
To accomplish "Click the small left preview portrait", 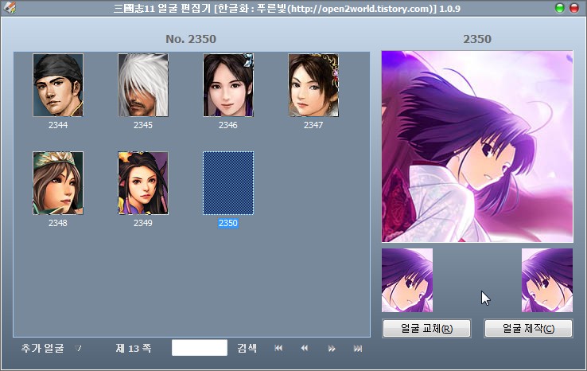I will point(407,280).
